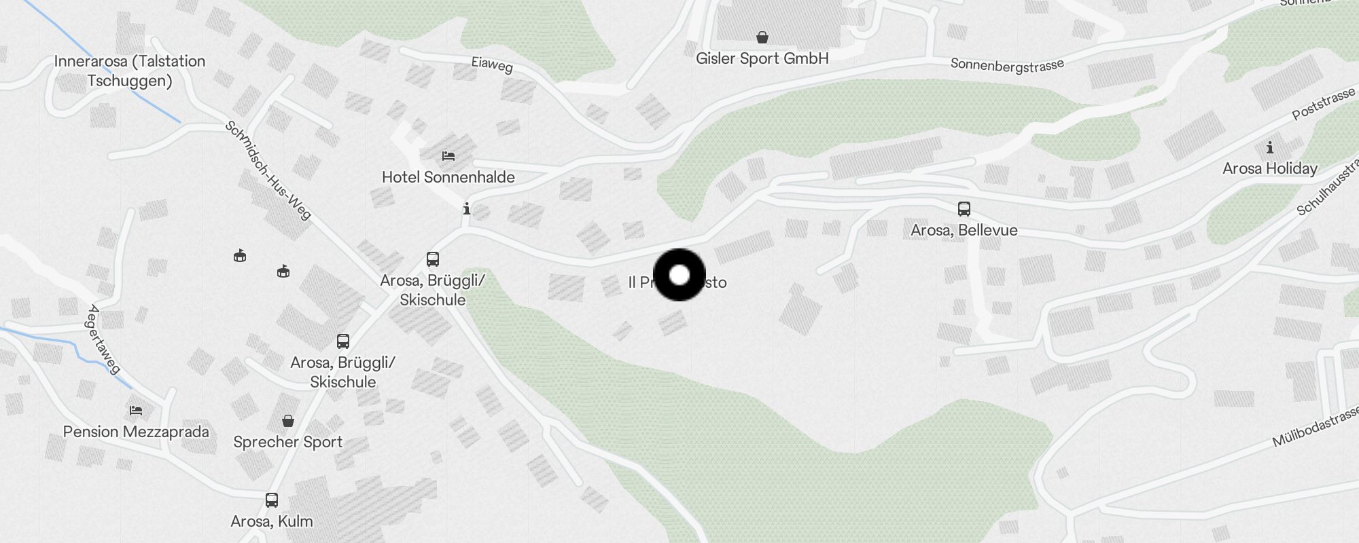Select the Arosa, Kulm bus stop icon
The height and width of the screenshot is (543, 1359).
coord(272,500)
